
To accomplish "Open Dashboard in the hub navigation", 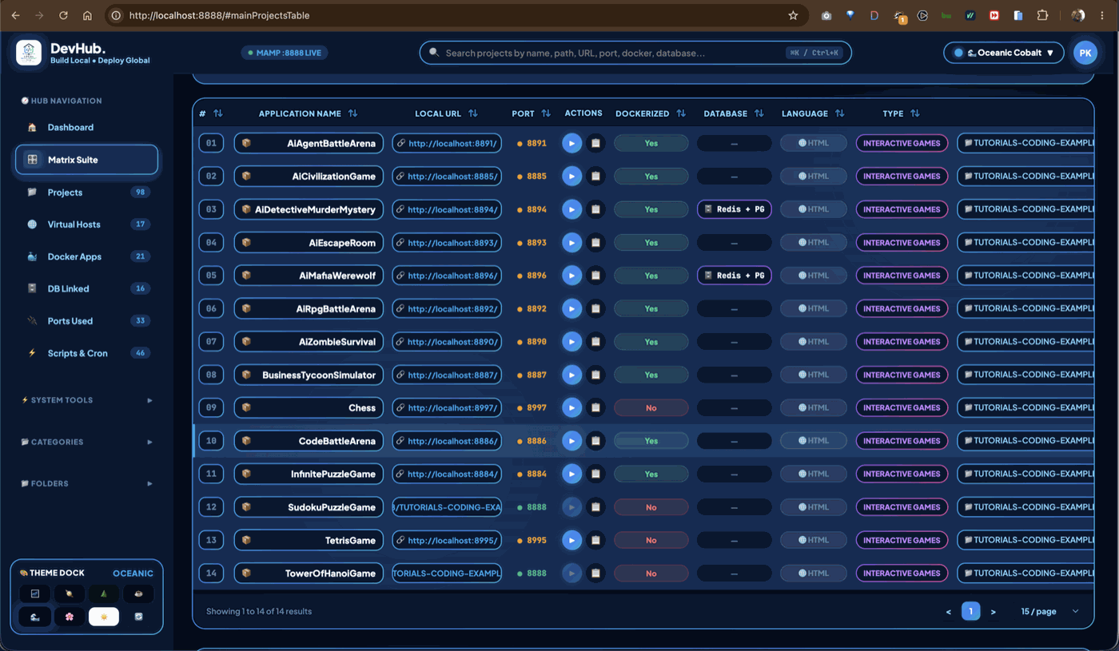I will tap(87, 127).
